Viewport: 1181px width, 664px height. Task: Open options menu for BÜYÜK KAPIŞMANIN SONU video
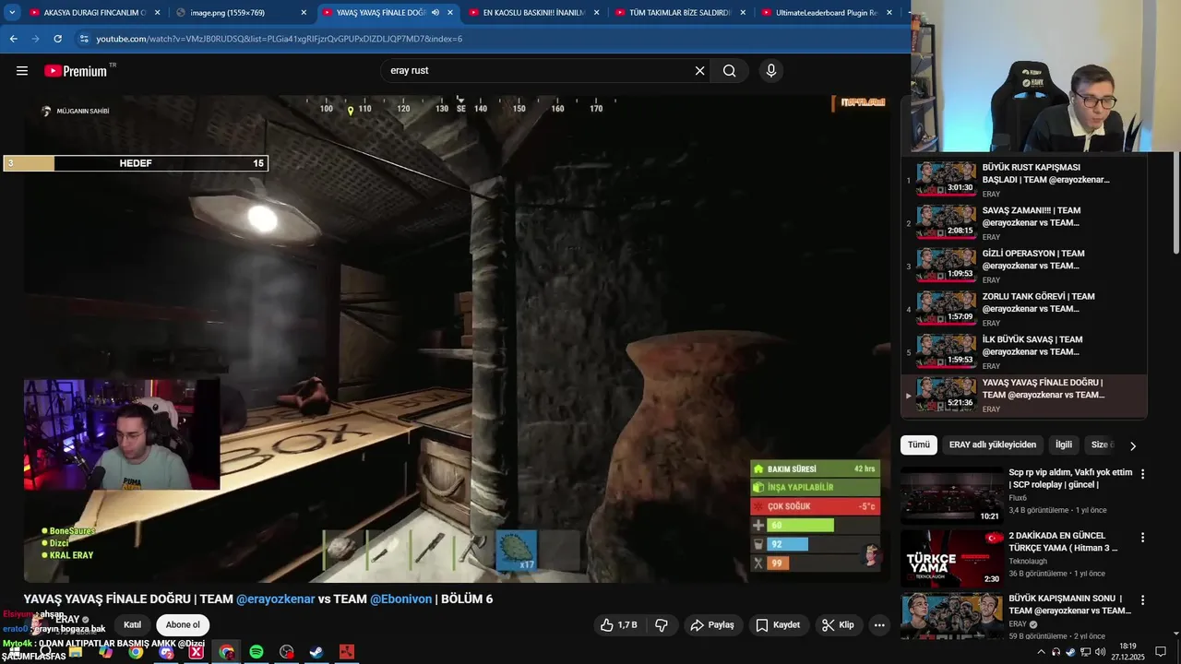pos(1142,601)
